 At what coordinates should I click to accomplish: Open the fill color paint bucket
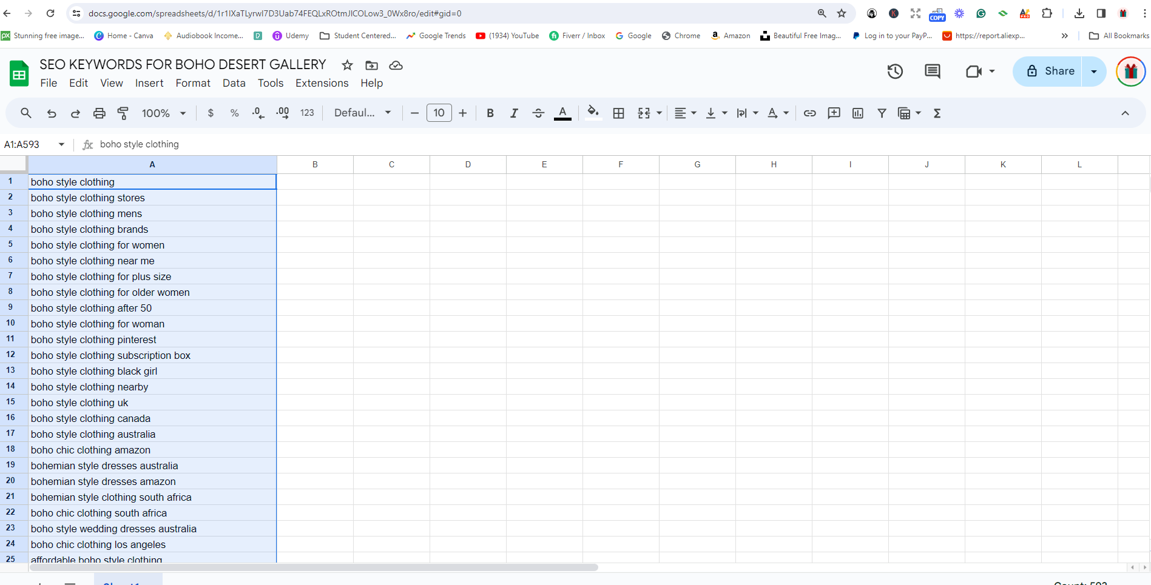click(593, 113)
